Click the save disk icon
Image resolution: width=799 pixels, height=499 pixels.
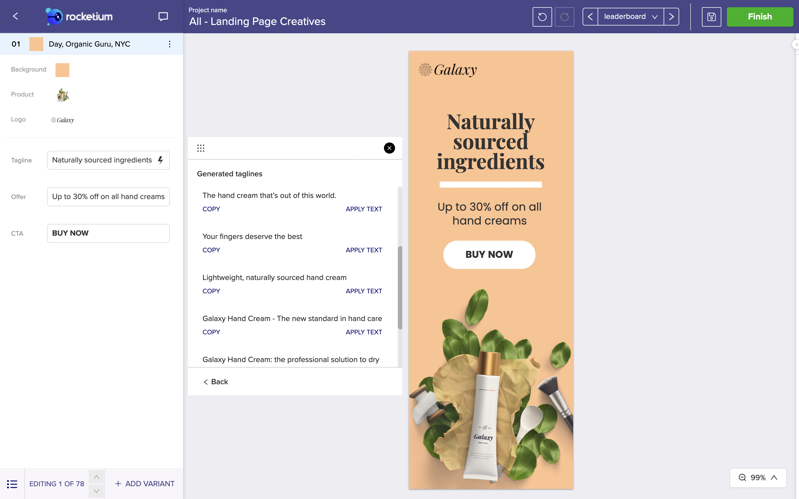click(711, 17)
